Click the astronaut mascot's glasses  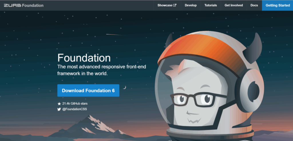(198, 99)
